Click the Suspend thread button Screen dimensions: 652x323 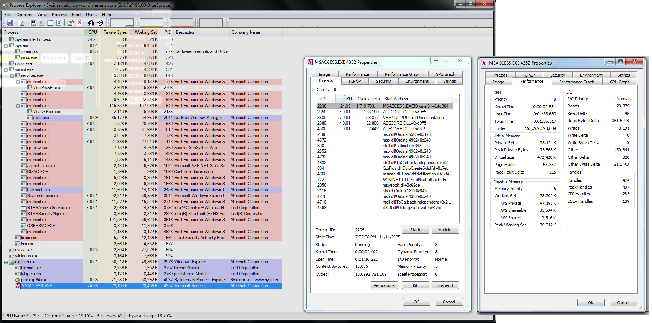445,285
